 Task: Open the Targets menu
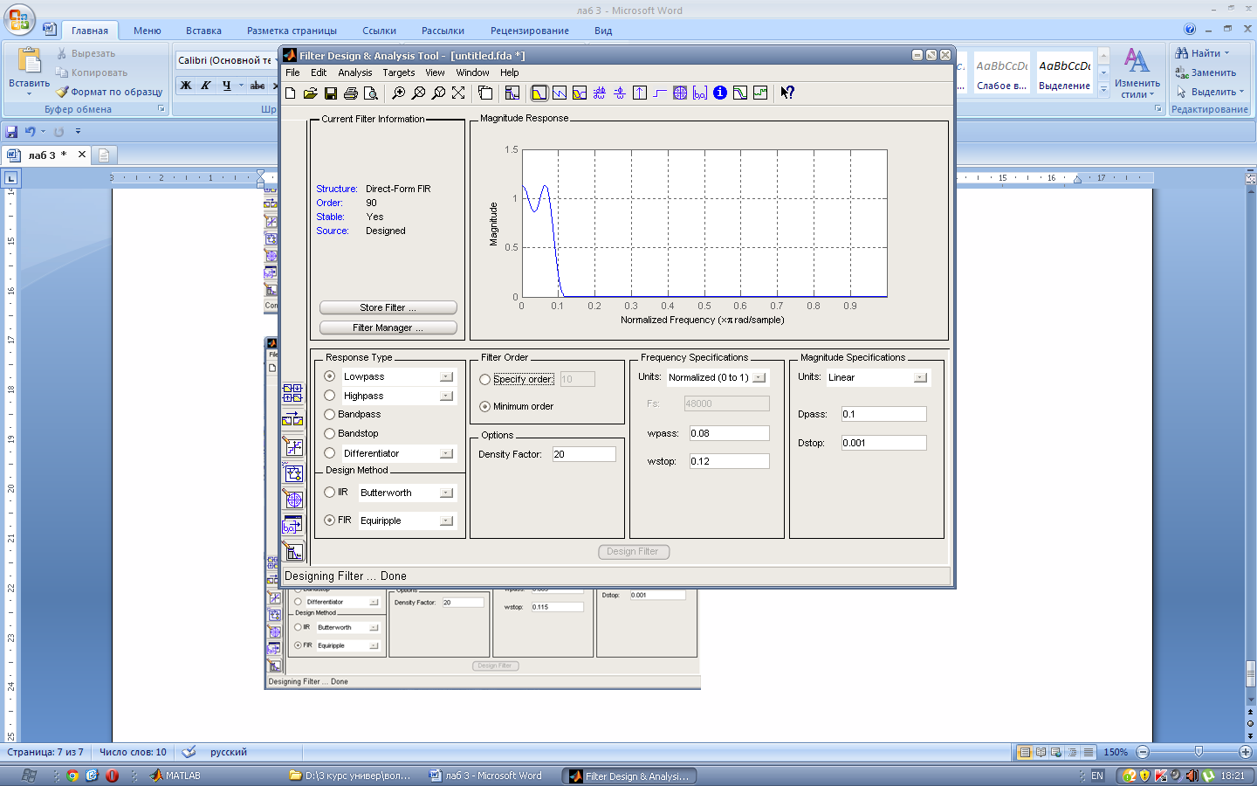(x=398, y=72)
